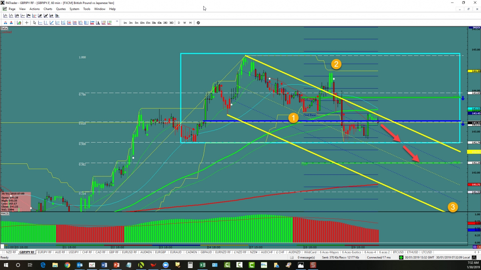Open Excel from taskbar

[202, 265]
